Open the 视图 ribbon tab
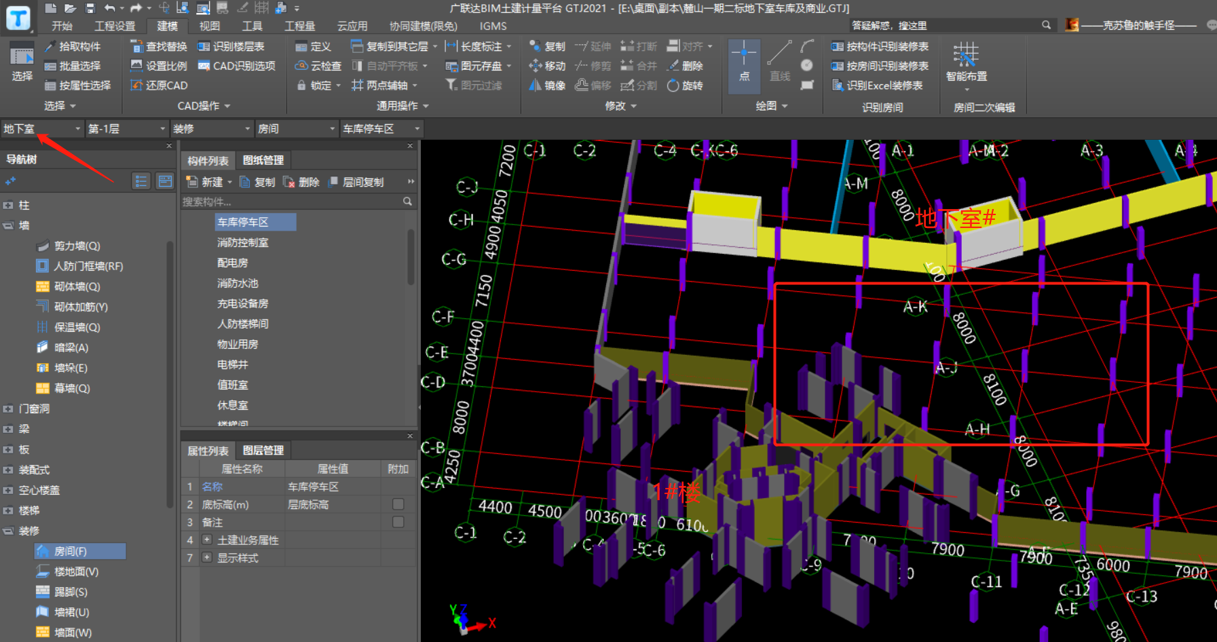1217x642 pixels. click(209, 26)
